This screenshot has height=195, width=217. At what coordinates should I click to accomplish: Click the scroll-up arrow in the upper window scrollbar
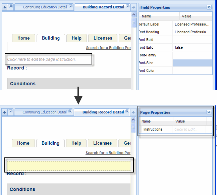click(x=133, y=14)
